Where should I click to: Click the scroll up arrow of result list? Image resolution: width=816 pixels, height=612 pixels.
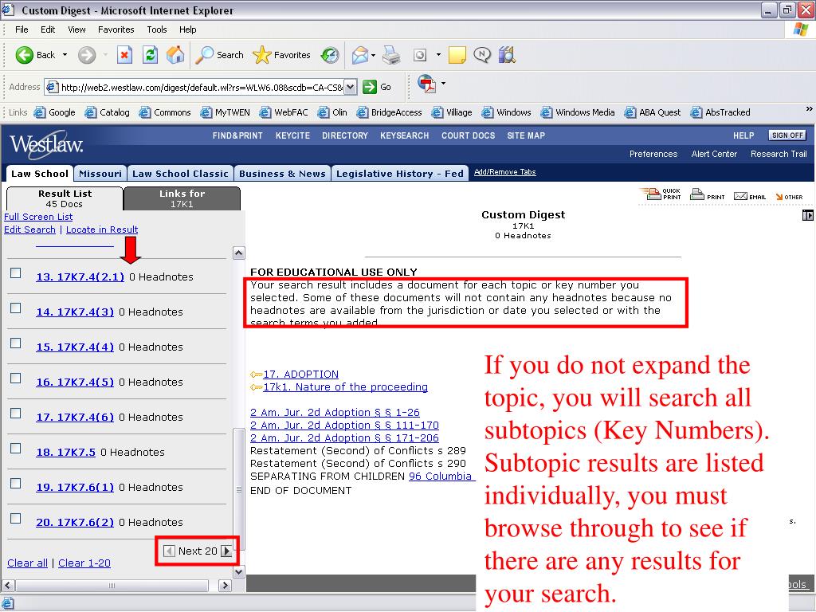tap(239, 253)
